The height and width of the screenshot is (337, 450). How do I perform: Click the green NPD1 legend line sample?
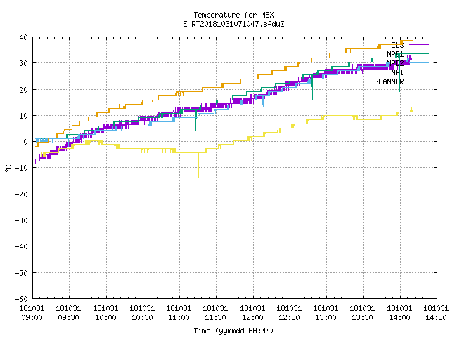(418, 53)
